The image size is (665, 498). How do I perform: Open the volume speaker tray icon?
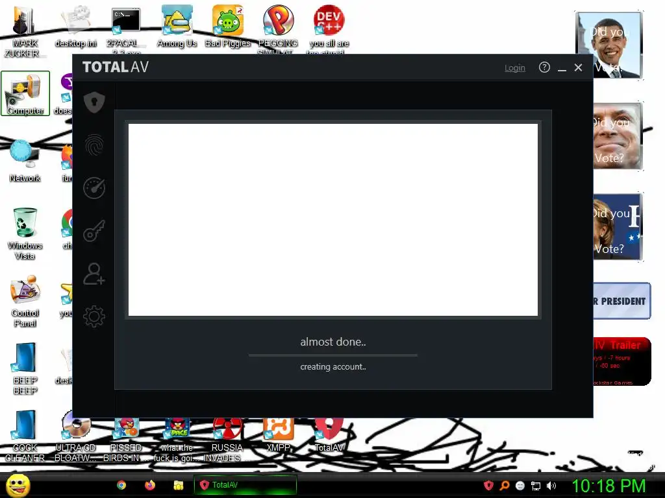tap(551, 486)
